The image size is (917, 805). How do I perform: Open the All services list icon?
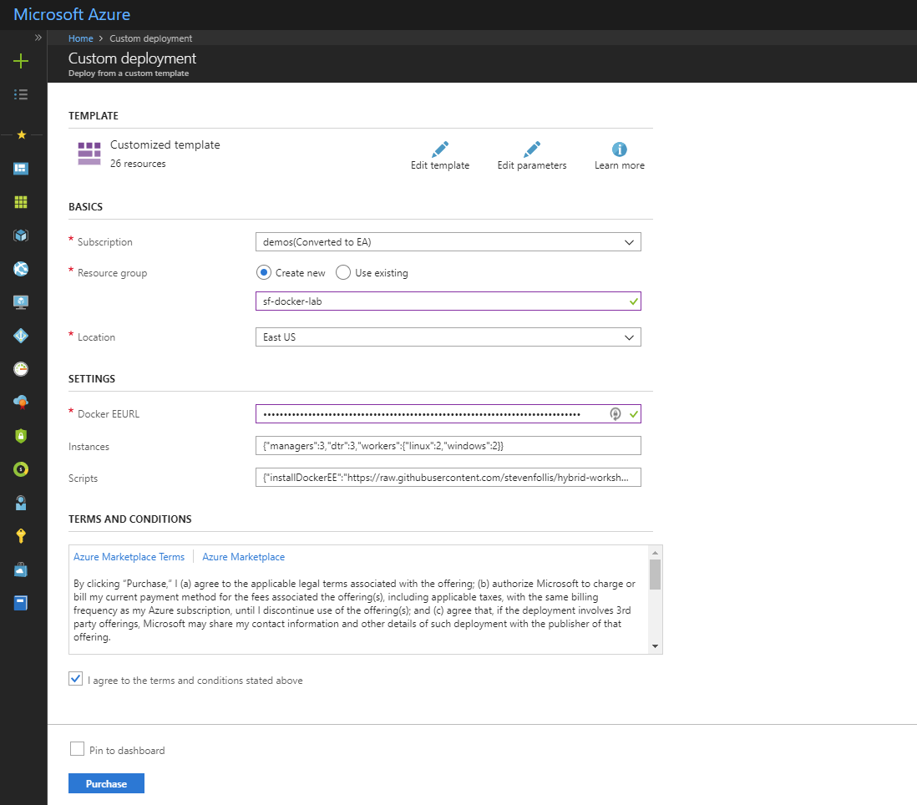coord(21,94)
